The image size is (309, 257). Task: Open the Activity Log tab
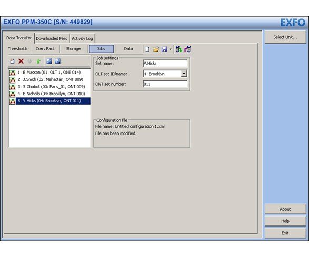tap(82, 38)
